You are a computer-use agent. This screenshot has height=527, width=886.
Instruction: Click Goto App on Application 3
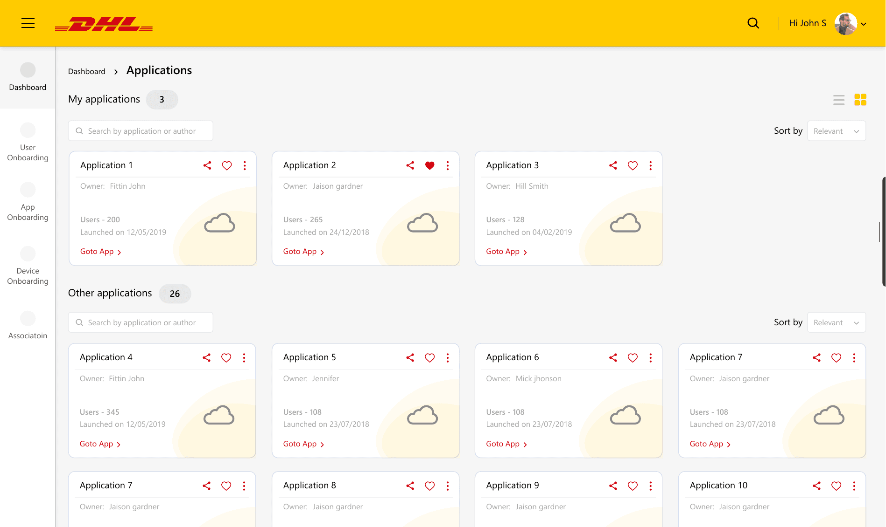(506, 252)
